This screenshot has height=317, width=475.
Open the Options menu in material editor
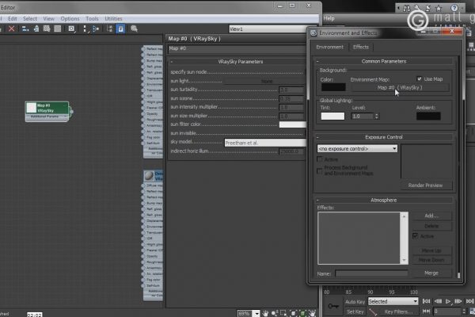point(70,19)
